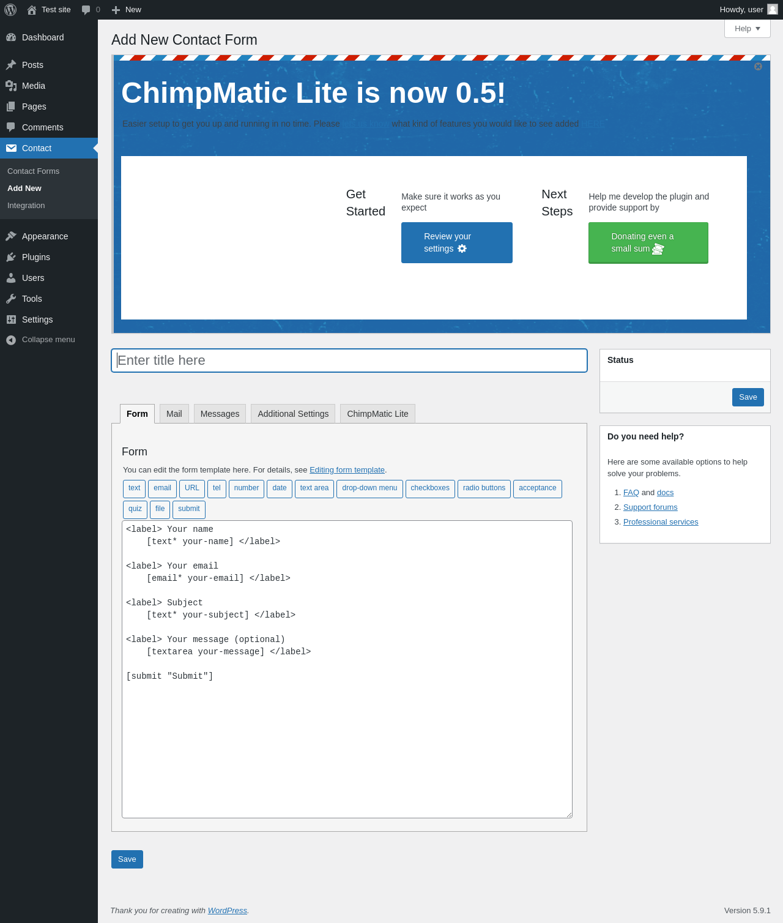Open the user avatar icon

pyautogui.click(x=773, y=9)
